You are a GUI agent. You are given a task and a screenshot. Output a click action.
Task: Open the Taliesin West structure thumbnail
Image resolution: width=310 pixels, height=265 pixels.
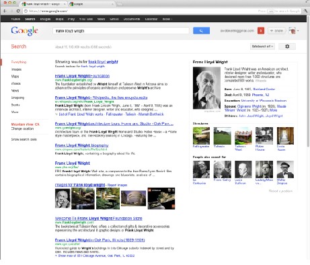(243, 136)
